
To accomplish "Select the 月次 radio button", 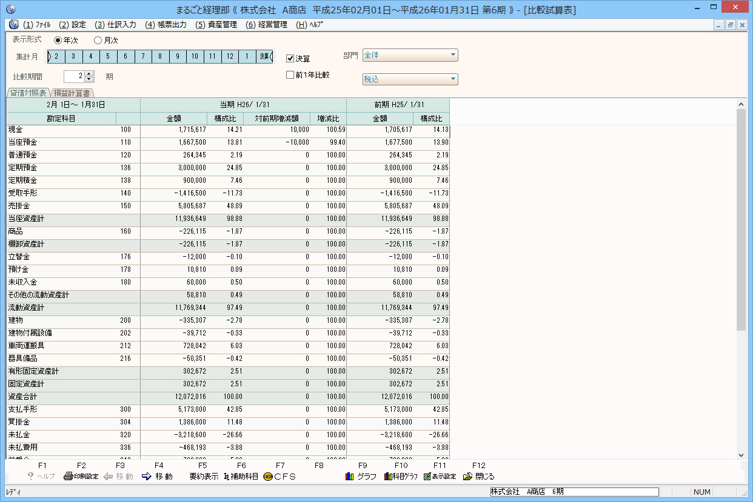I will coord(98,41).
